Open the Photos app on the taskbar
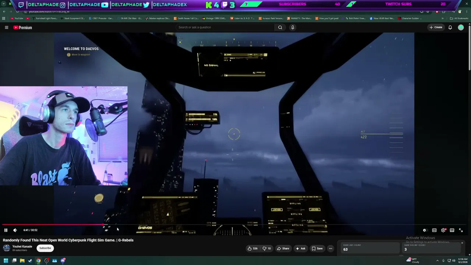 [x=55, y=261]
